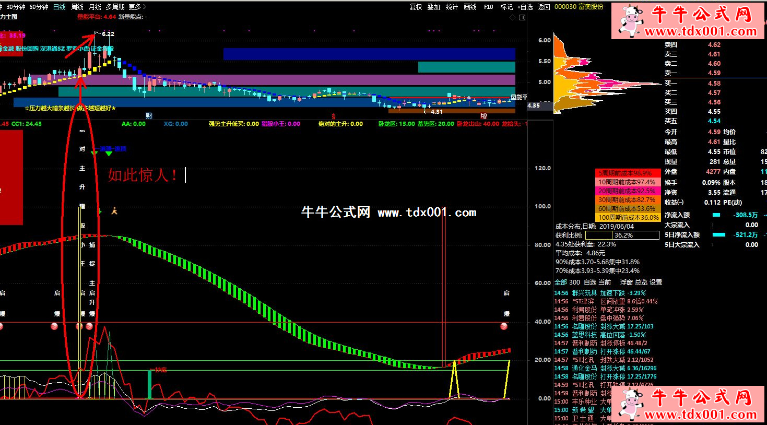This screenshot has width=767, height=425.
Task: Open the 总览 overview tab
Action: coord(641,282)
